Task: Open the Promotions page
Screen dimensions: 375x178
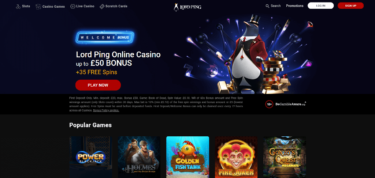Action: (x=295, y=6)
